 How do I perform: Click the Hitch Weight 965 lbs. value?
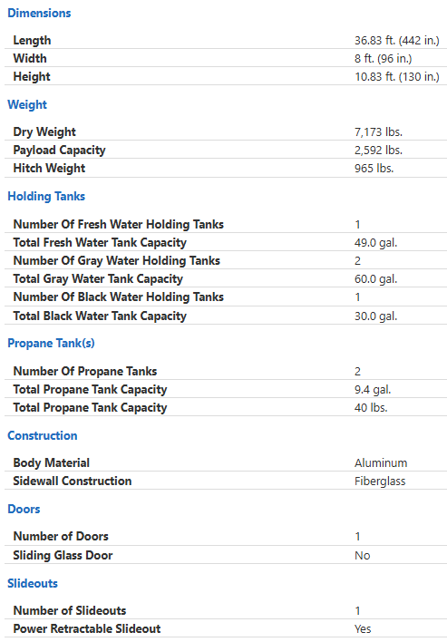374,169
